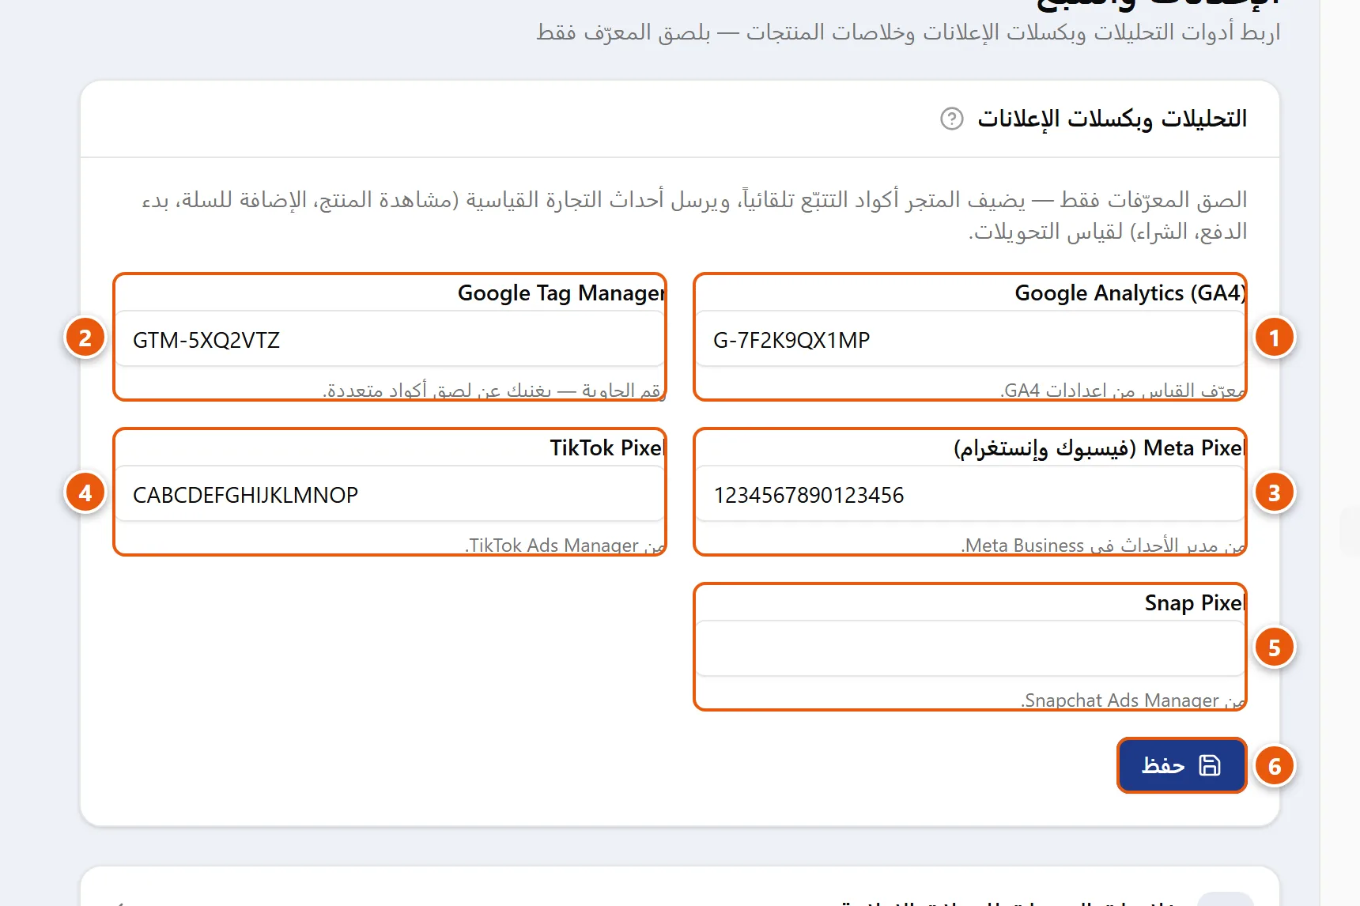Click the Google Tag Manager ID field
This screenshot has height=906, width=1360.
(x=390, y=339)
